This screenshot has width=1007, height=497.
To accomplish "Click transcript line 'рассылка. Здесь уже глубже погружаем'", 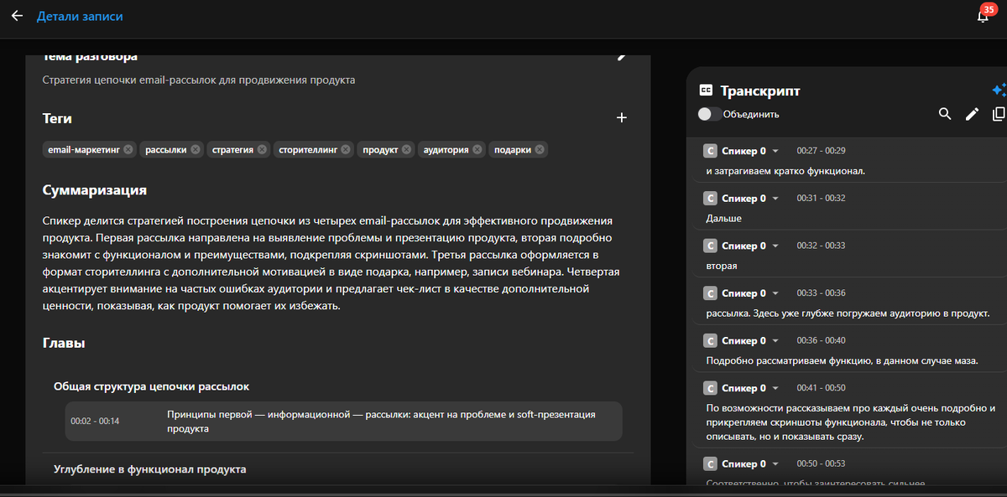I will (848, 313).
